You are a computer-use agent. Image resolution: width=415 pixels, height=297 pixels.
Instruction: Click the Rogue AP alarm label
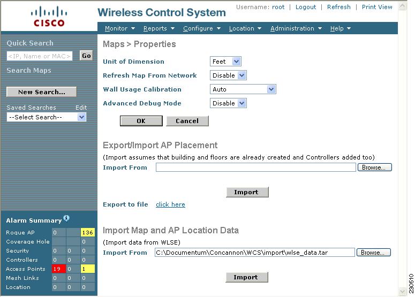point(20,232)
